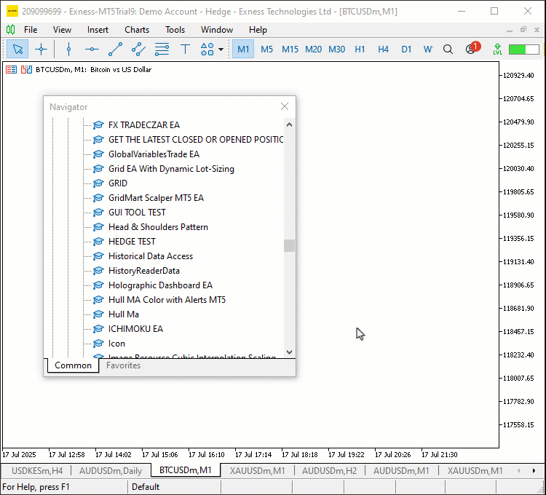Switch to Common tab in Navigator
This screenshot has height=495, width=546.
pos(73,365)
